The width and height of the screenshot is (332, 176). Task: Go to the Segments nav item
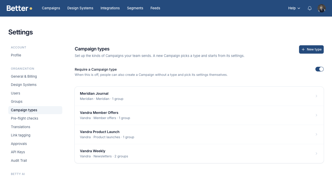pos(135,8)
